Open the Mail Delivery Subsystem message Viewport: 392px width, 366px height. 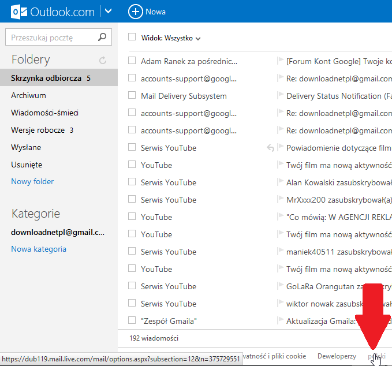pyautogui.click(x=184, y=96)
